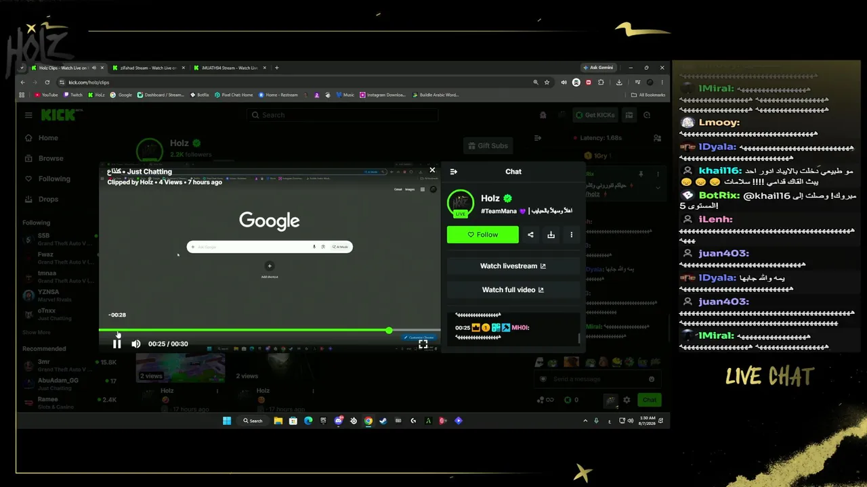Image resolution: width=867 pixels, height=487 pixels.
Task: Open Microsoft Edge from the taskbar
Action: click(308, 421)
